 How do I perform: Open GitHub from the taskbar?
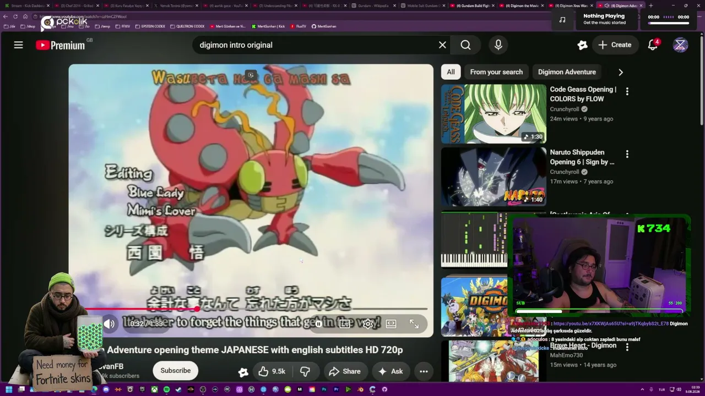384,389
